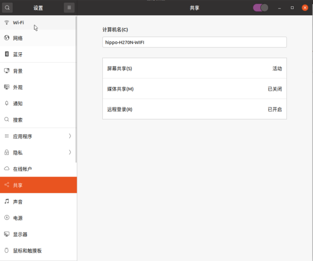Viewport: 313px width, 261px height.
Task: Select the highlighted 共享 label
Action: (x=18, y=185)
